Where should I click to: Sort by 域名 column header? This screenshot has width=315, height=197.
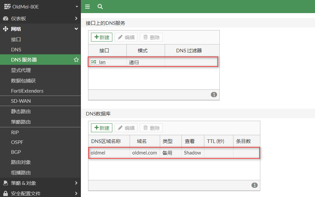(x=145, y=141)
